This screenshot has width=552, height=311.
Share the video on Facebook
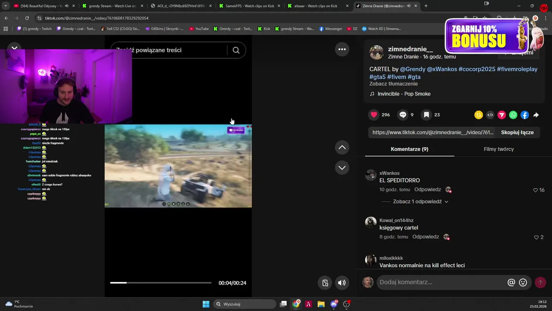pyautogui.click(x=524, y=115)
